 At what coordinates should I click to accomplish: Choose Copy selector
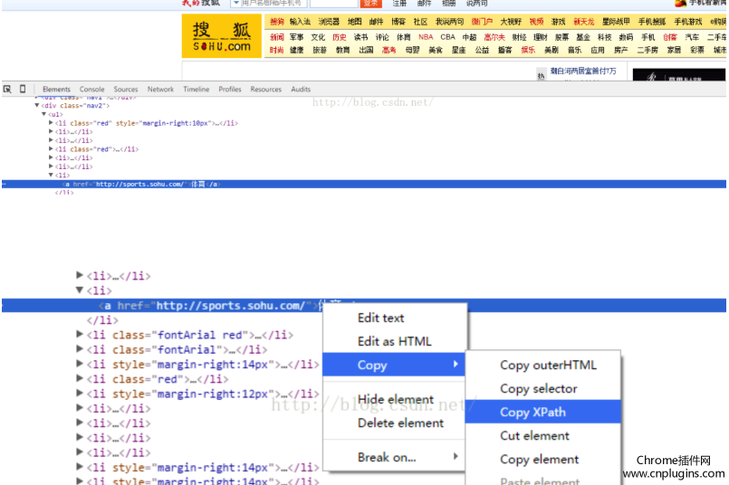(x=539, y=388)
